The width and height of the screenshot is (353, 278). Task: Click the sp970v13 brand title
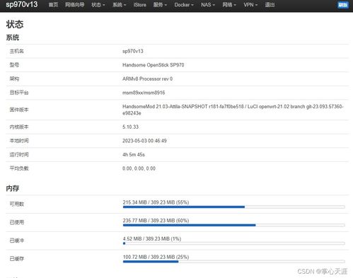22,4
